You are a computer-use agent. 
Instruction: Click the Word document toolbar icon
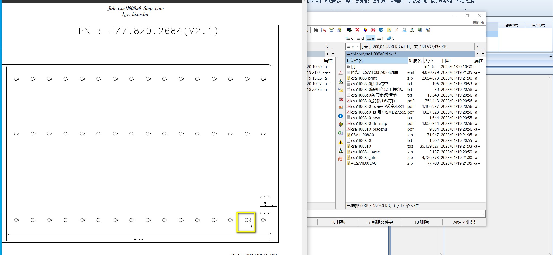tap(428, 30)
